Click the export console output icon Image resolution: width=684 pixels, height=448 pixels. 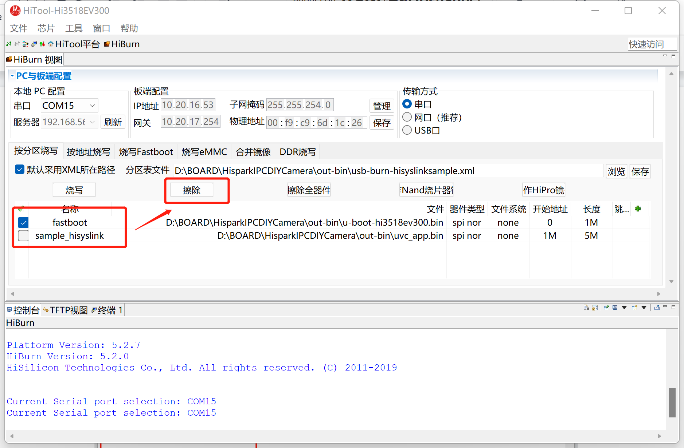[657, 308]
